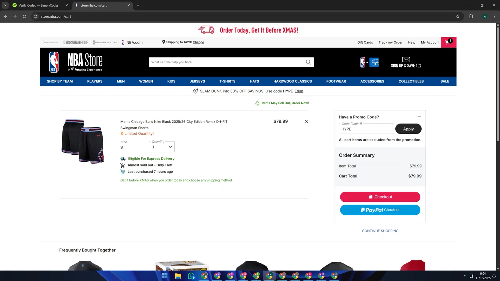
Task: Click the Bulls shorts product thumbnail
Action: coord(83,141)
